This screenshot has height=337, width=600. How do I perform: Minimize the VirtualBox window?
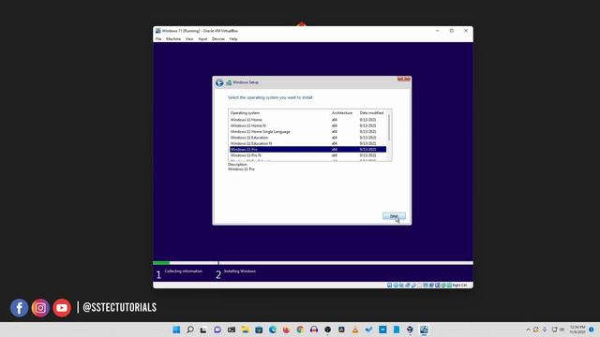438,31
